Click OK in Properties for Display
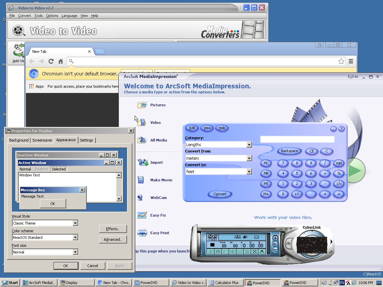Viewport: 383px width, 287px height. point(66,266)
